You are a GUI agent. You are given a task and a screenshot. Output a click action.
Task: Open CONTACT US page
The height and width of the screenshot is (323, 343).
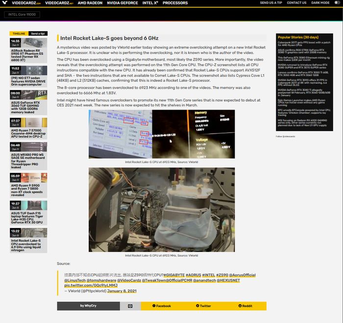(296, 3)
